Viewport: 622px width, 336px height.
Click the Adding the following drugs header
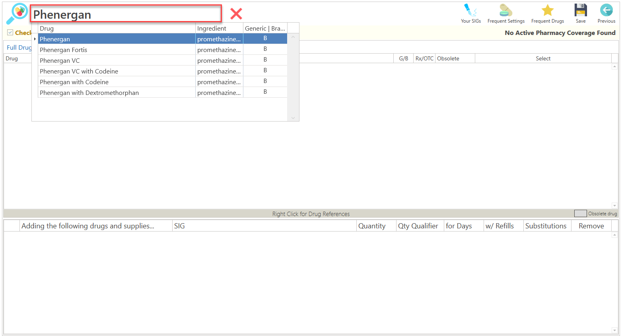pyautogui.click(x=96, y=226)
